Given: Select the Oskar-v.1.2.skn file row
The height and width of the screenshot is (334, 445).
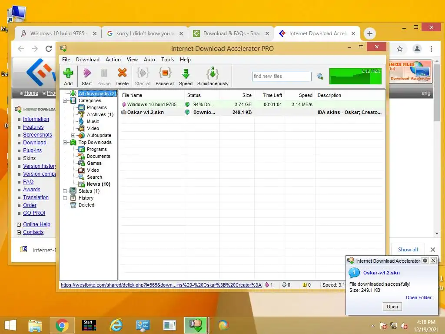Looking at the screenshot, I should click(x=252, y=112).
